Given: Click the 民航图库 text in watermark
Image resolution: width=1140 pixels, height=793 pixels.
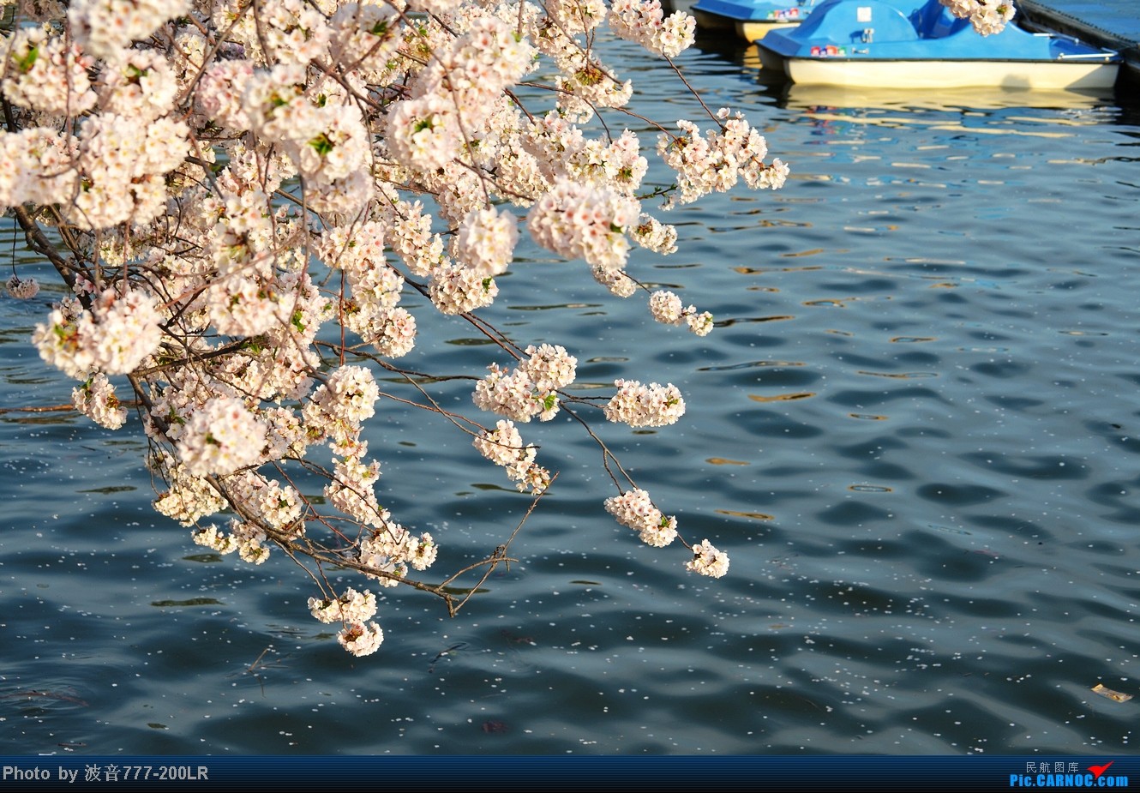Looking at the screenshot, I should pyautogui.click(x=1052, y=766).
